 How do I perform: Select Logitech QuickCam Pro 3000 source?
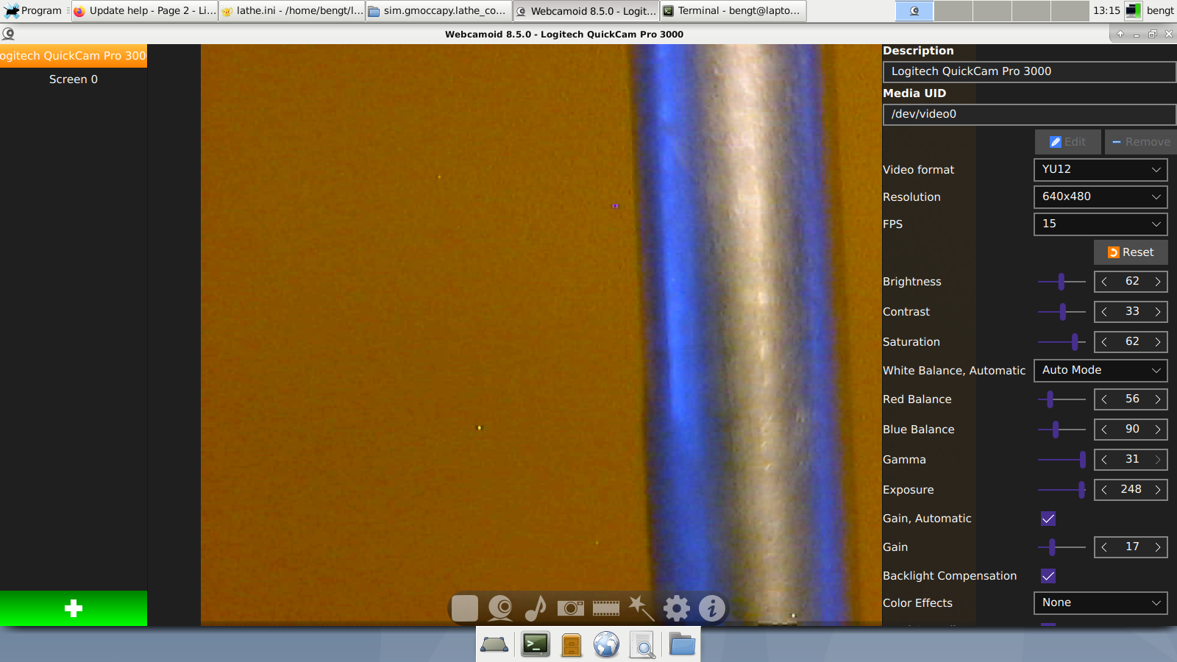tap(74, 56)
